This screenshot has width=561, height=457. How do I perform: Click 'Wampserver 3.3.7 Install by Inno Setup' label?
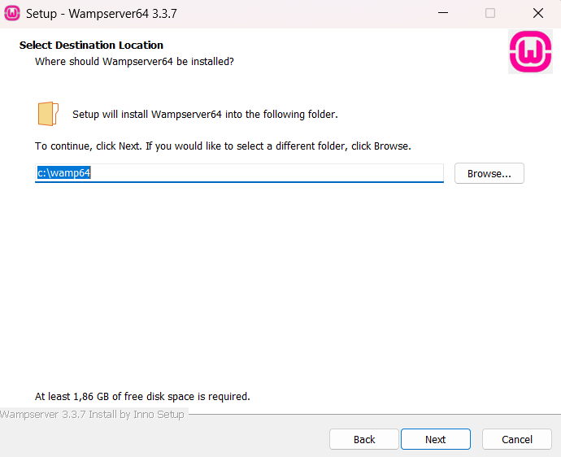[92, 415]
